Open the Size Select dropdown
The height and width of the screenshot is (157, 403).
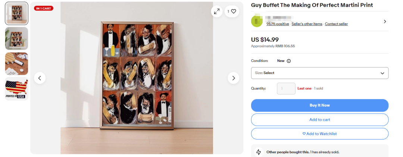point(319,73)
